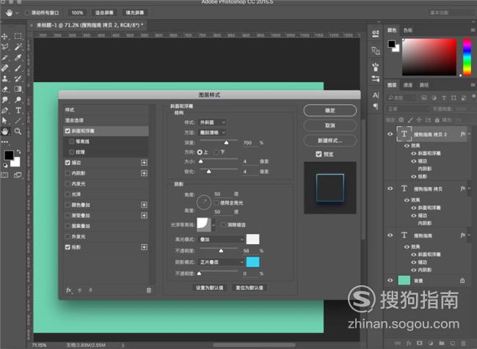Filter layers by type (T) icon
477x349 pixels.
[444, 98]
